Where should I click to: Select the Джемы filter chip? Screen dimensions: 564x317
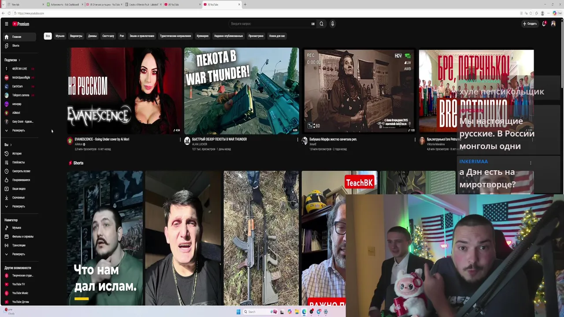[x=92, y=36]
